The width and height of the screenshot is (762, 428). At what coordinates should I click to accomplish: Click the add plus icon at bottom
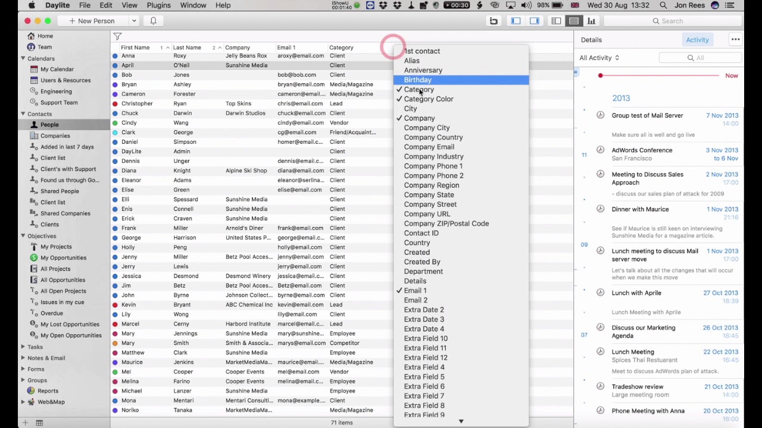pyautogui.click(x=25, y=423)
